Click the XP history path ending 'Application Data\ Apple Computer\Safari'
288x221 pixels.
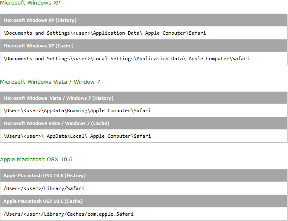pos(105,33)
